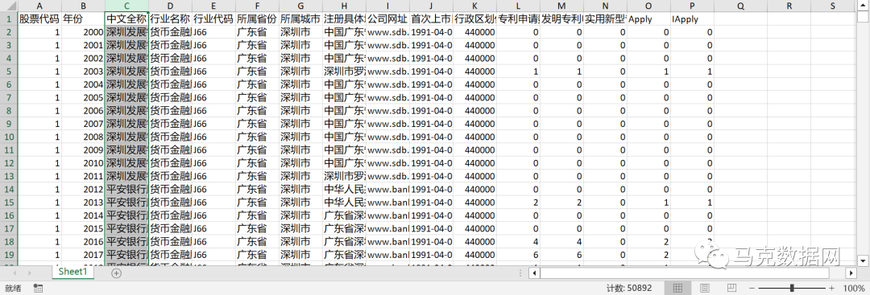Click the horizontal scrollbar right arrow
Viewport: 870px width, 295px height.
pyautogui.click(x=851, y=273)
